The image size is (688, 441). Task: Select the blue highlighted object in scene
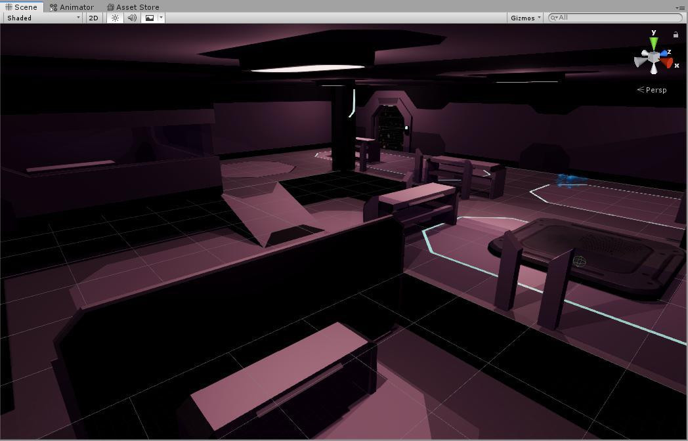pyautogui.click(x=572, y=180)
